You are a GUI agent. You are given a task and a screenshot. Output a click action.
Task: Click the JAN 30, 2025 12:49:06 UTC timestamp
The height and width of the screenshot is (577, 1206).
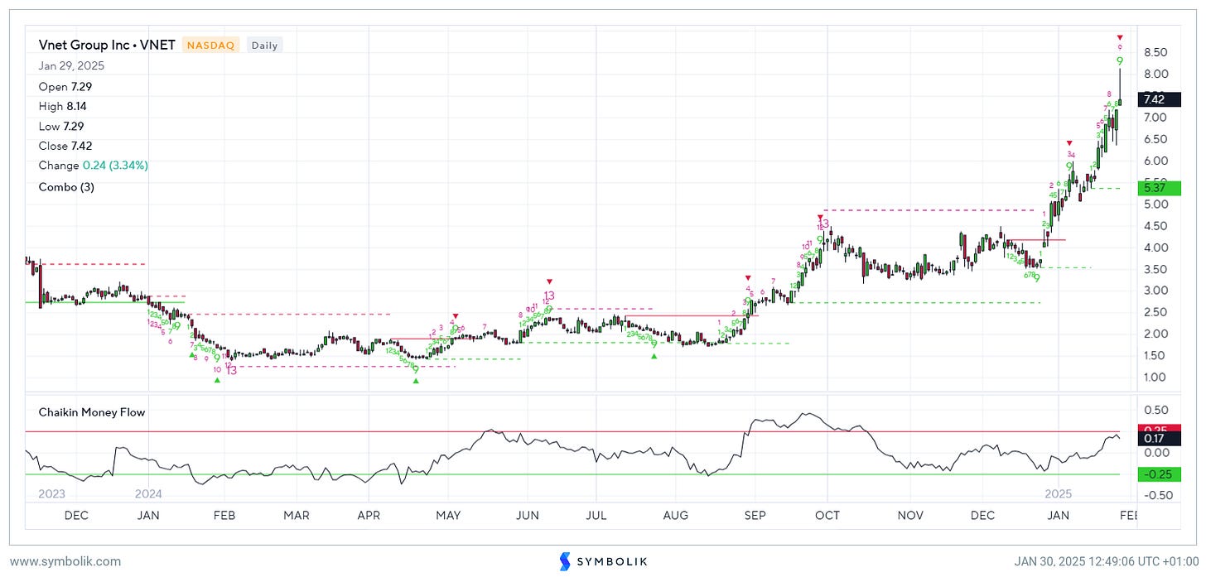coord(1105,561)
